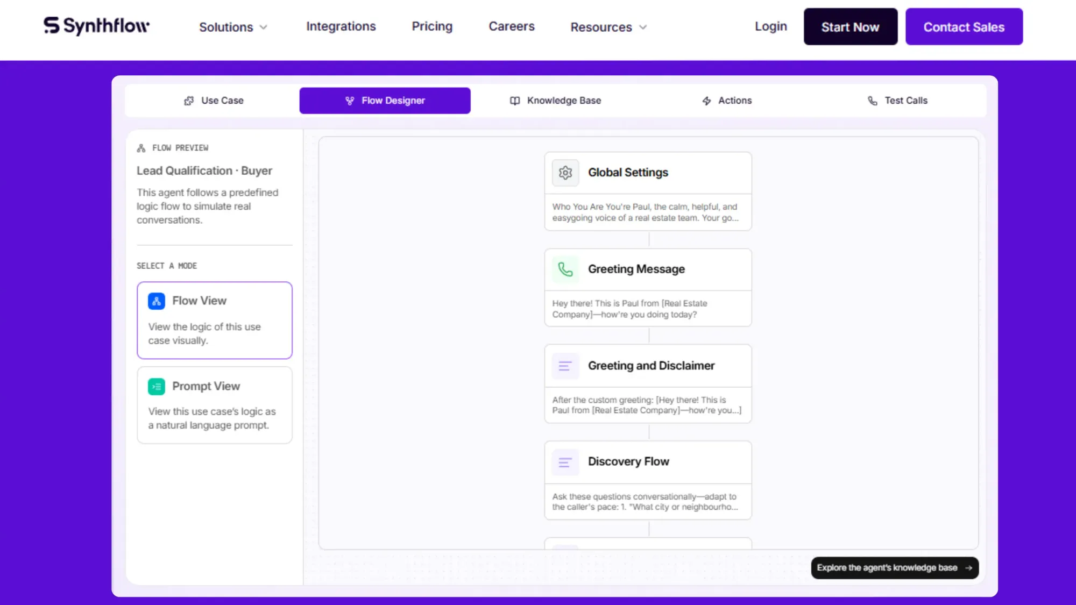
Task: Select Prompt View mode
Action: pos(215,405)
